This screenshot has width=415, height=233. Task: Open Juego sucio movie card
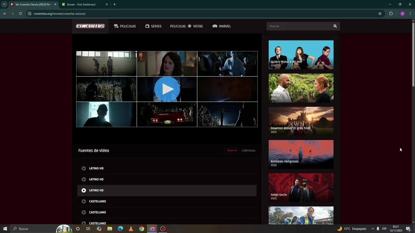[x=301, y=188]
